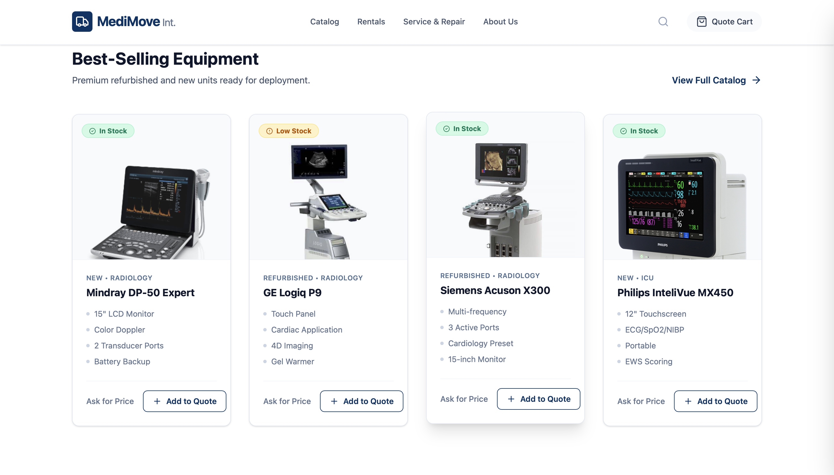Add GE Logiq P9 to quote
Image resolution: width=834 pixels, height=475 pixels.
362,401
